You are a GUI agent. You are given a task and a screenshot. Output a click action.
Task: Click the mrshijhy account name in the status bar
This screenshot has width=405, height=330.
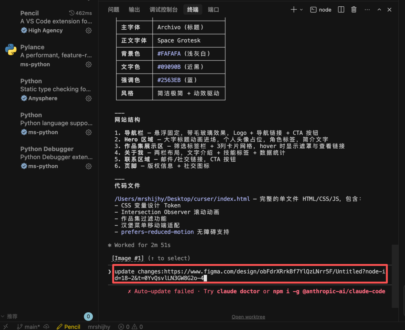pos(99,327)
